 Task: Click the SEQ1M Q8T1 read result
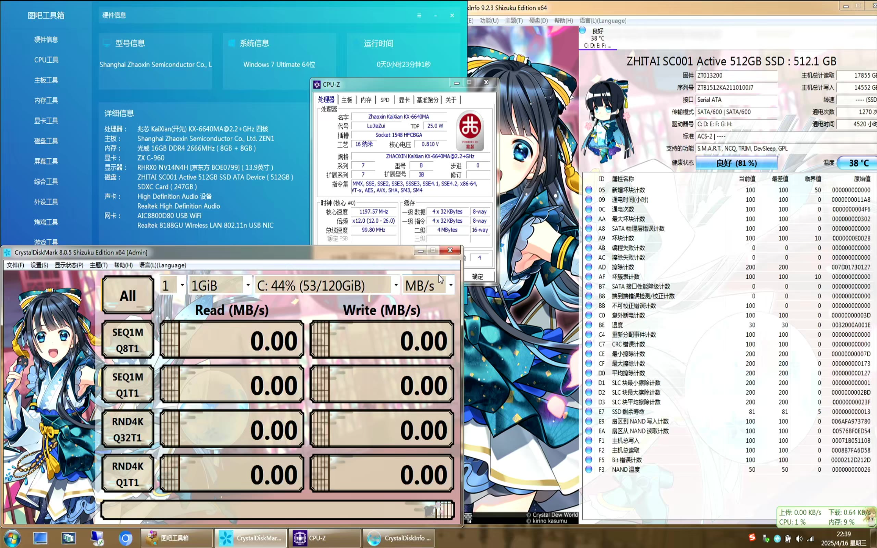pos(232,340)
